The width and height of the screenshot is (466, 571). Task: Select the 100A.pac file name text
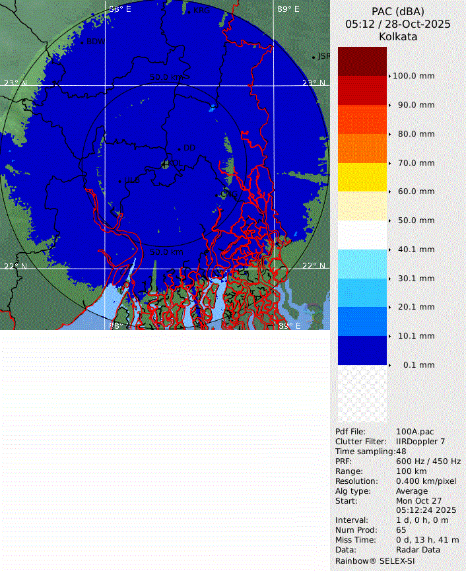coord(415,432)
